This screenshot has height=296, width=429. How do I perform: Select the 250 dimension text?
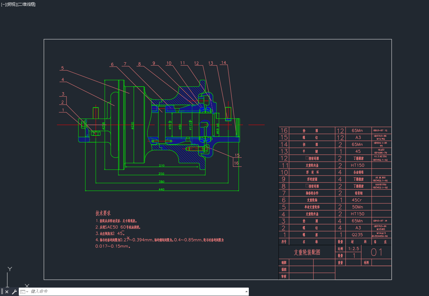[x=161, y=174]
